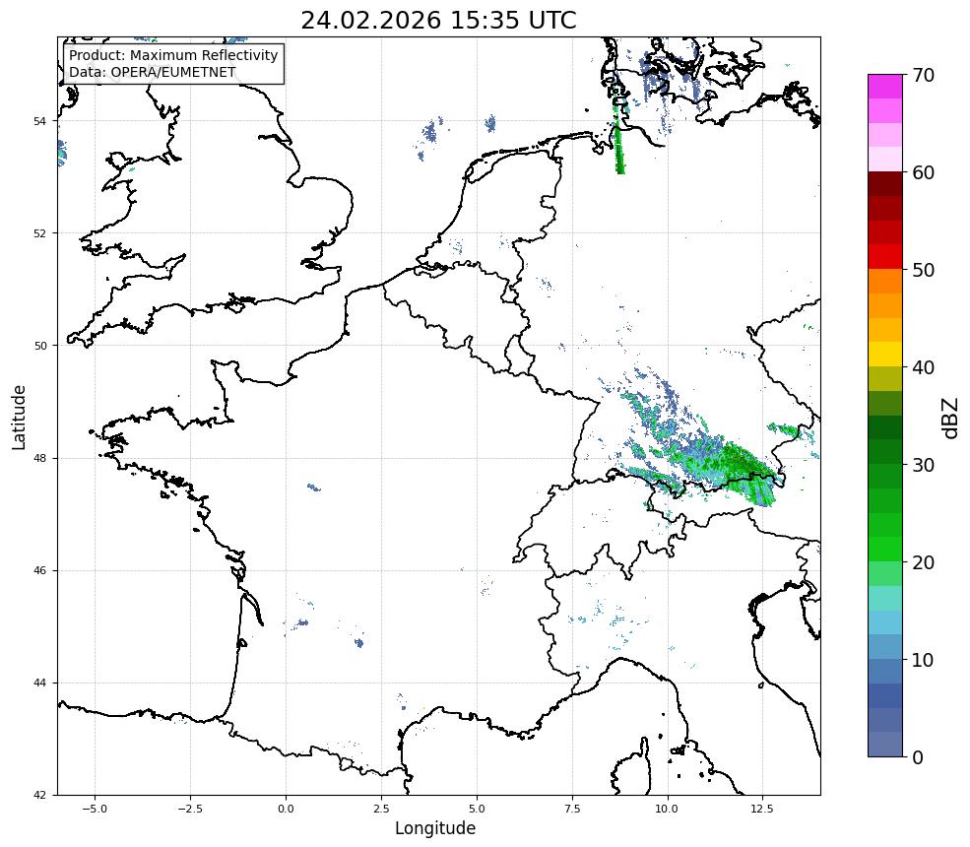The image size is (970, 847).
Task: Click the colorbar tick label "70"
Action: point(923,75)
